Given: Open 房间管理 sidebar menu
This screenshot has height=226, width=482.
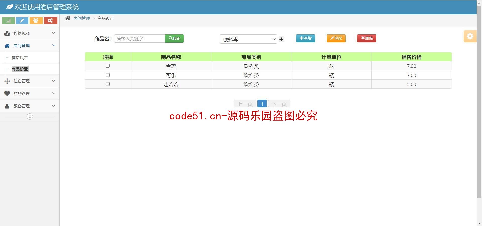Looking at the screenshot, I should [x=30, y=46].
